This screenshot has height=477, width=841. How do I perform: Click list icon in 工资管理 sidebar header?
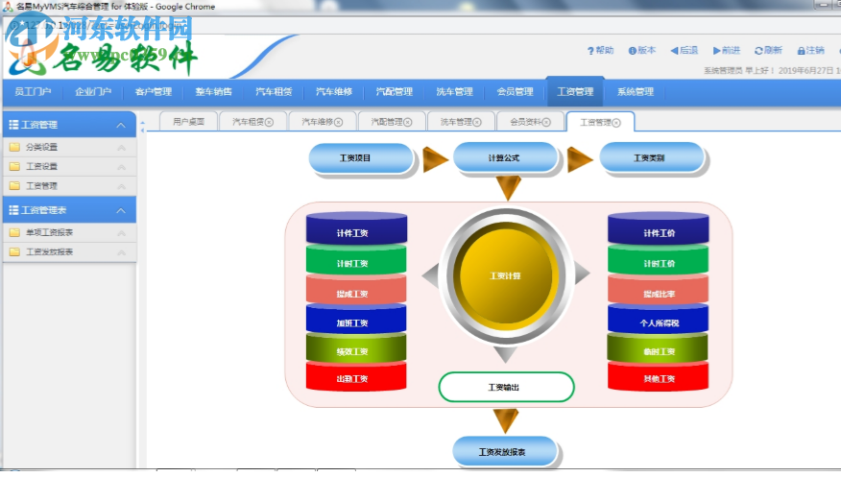(x=13, y=125)
